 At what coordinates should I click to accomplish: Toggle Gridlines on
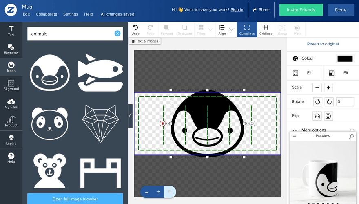[x=266, y=30]
